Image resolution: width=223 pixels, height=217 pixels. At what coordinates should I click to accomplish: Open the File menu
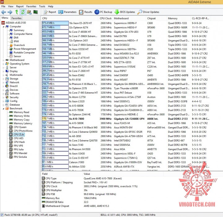coord(3,6)
